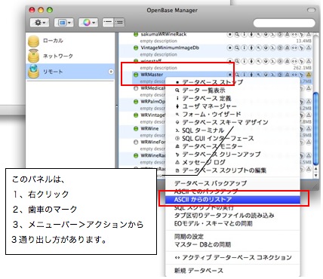Open user manager icon on sakumaWRWineRack row
Viewport: 323px width, 279px height.
(251, 35)
